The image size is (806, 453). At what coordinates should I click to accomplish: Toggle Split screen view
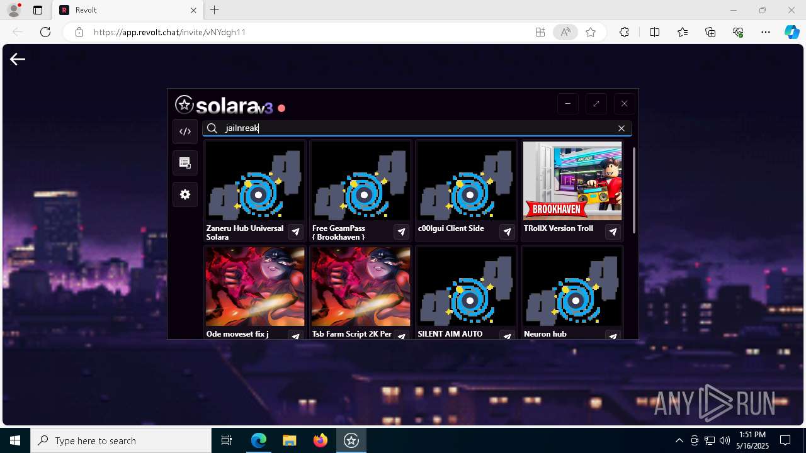click(x=654, y=32)
